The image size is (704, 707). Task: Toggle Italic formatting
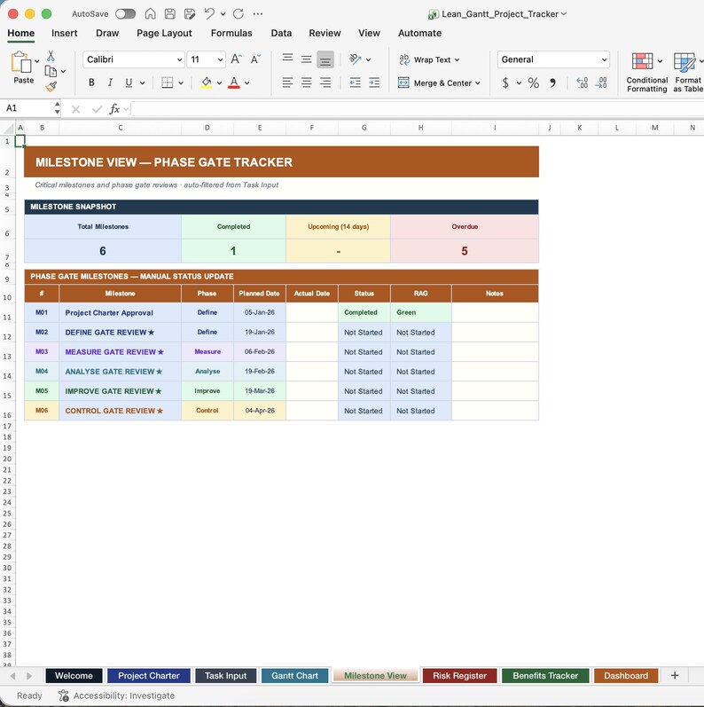(110, 82)
